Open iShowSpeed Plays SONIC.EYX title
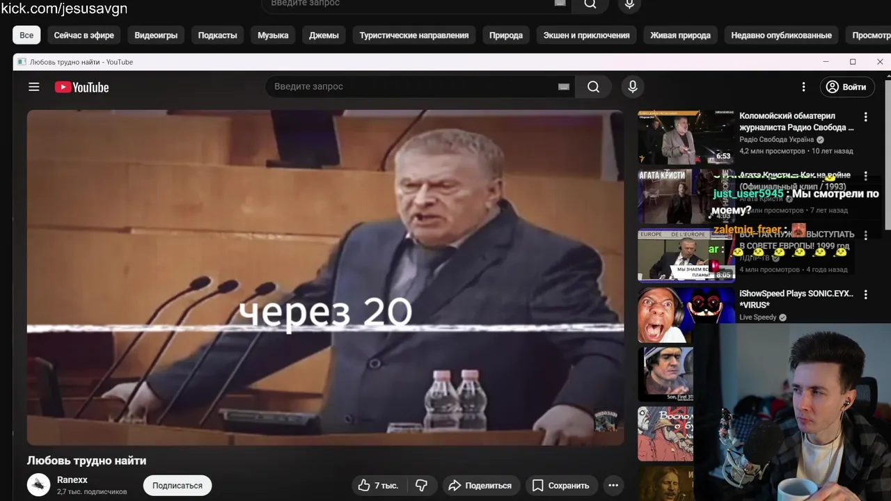The height and width of the screenshot is (501, 891). click(x=796, y=299)
